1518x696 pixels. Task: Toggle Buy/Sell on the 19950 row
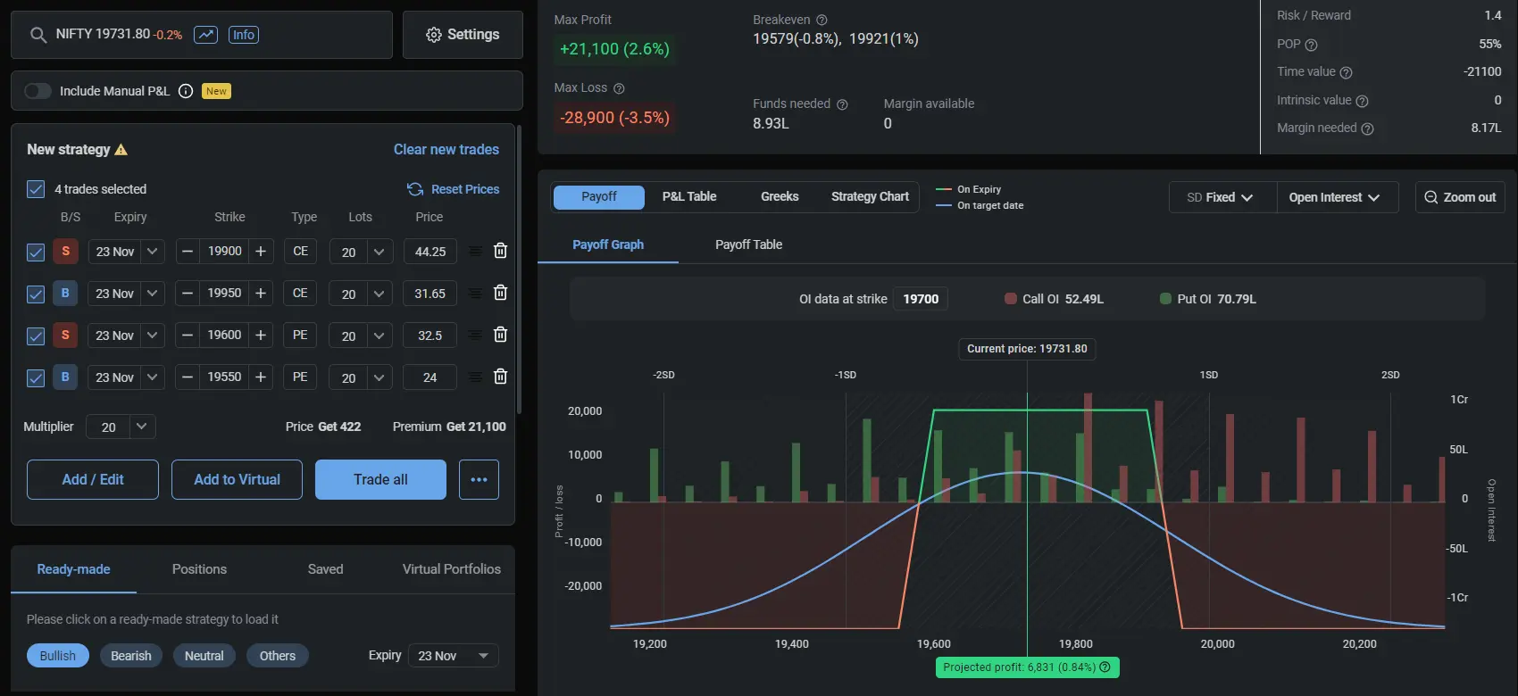(65, 293)
